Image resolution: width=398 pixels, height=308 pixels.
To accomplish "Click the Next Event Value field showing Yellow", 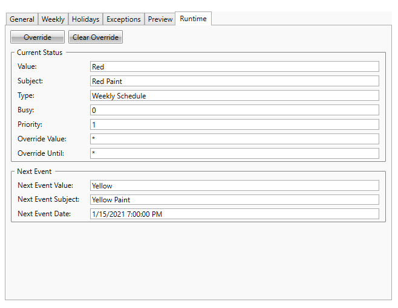I will coord(234,185).
